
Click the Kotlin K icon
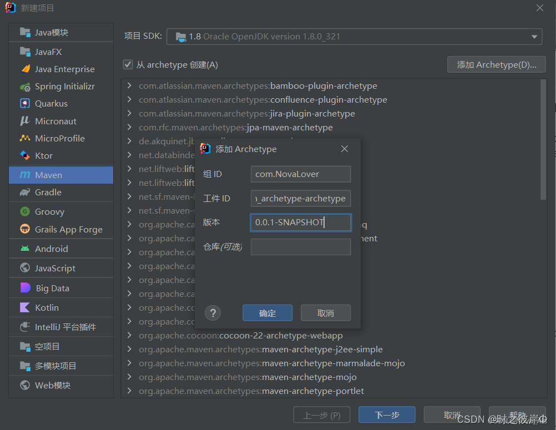click(25, 307)
